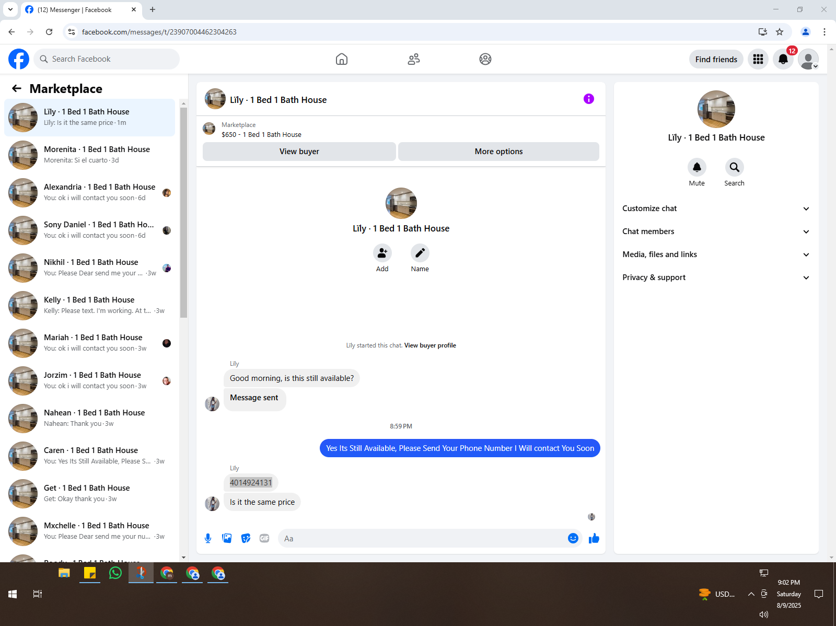Image resolution: width=836 pixels, height=626 pixels.
Task: Choose a GIF icon
Action: (264, 538)
